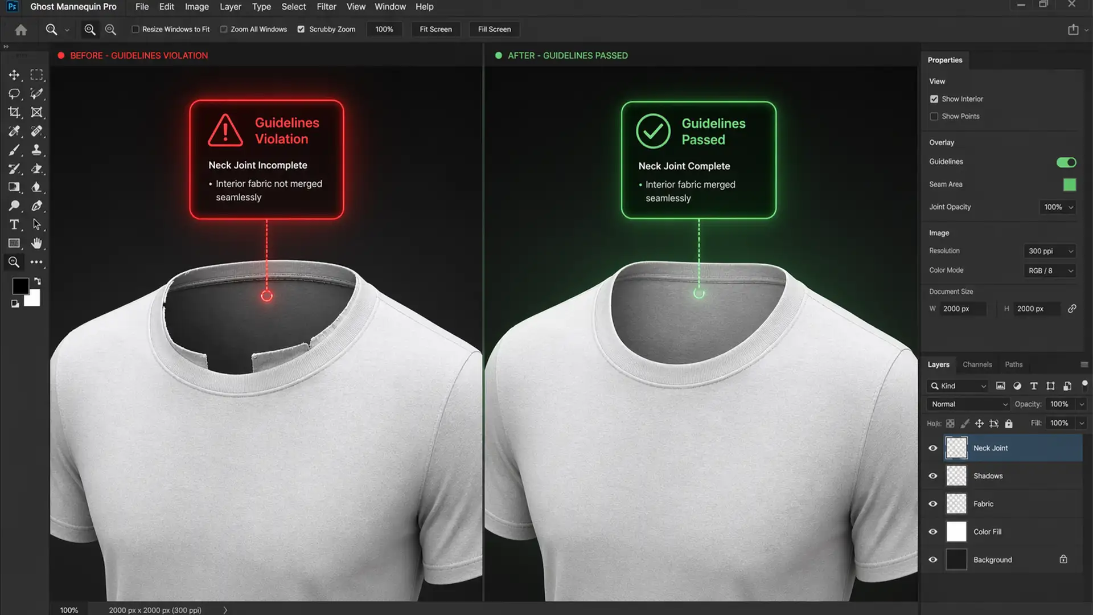Select the Lasso tool
This screenshot has width=1093, height=615.
coord(14,94)
